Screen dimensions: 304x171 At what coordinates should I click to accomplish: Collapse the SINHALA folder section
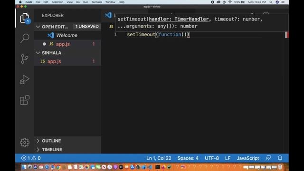[38, 53]
